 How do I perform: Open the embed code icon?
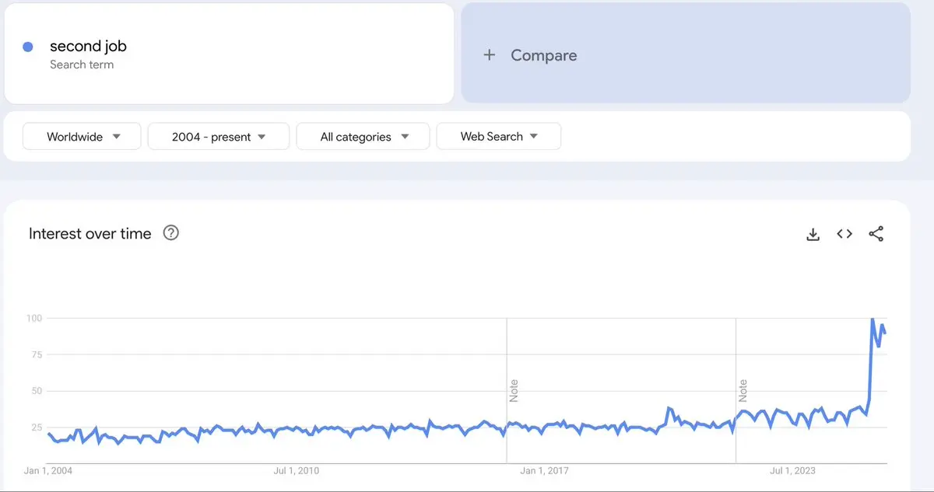[x=844, y=234]
